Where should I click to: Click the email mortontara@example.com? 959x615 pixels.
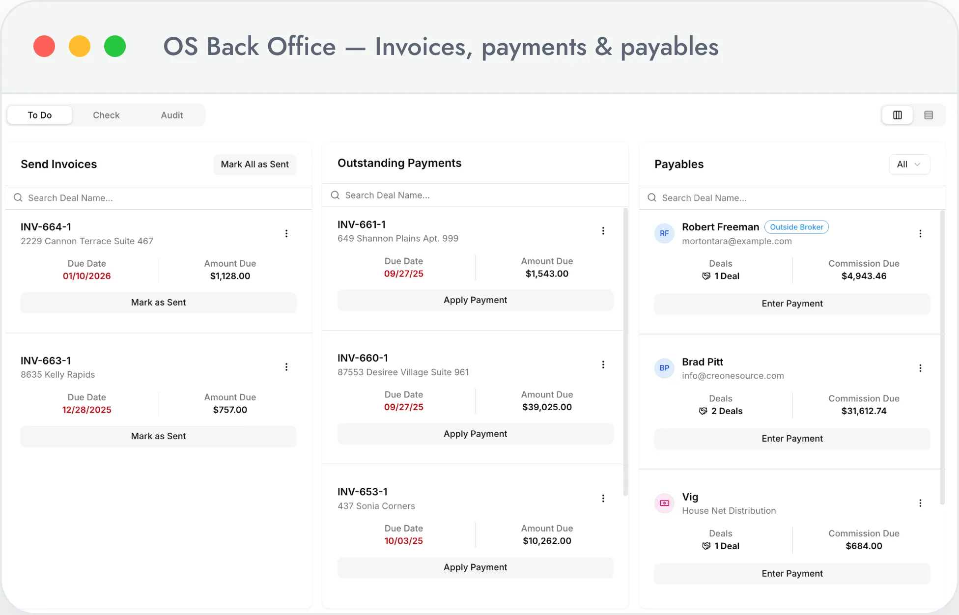coord(736,241)
